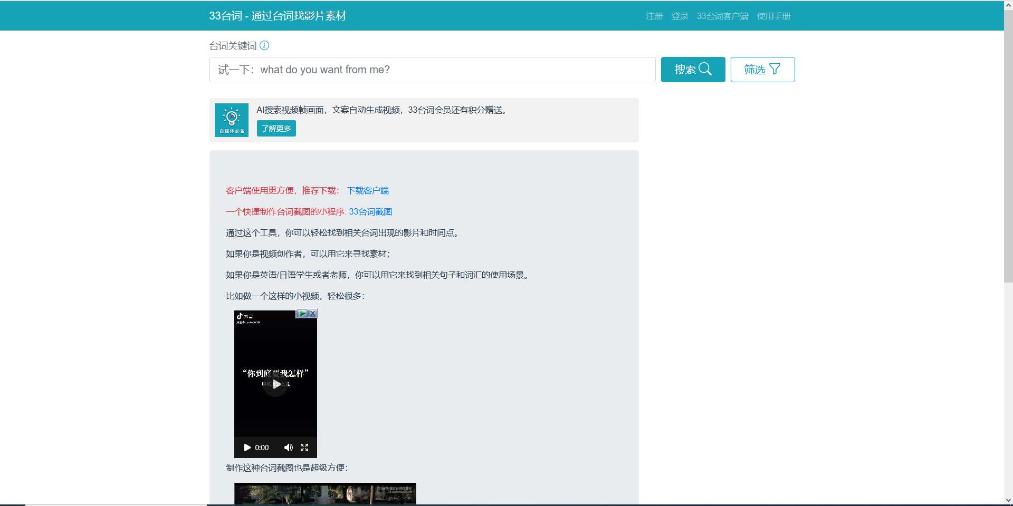Follow the 下载客户端 link
The width and height of the screenshot is (1013, 506).
[x=368, y=190]
